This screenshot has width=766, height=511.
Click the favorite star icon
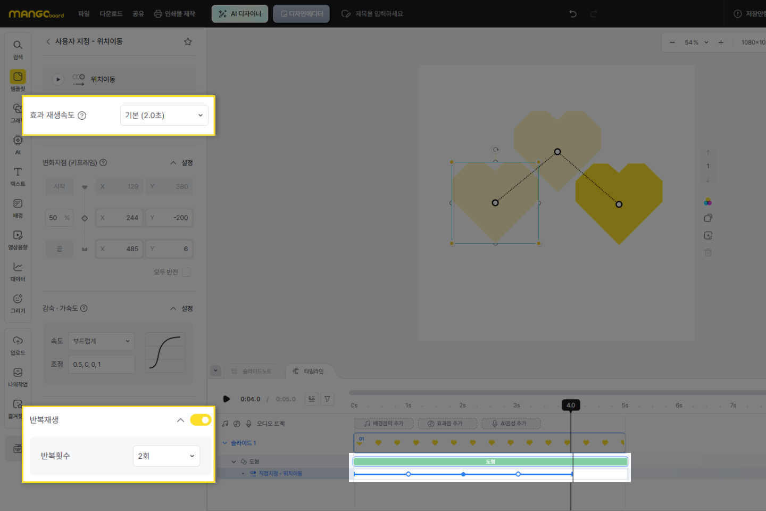(188, 42)
